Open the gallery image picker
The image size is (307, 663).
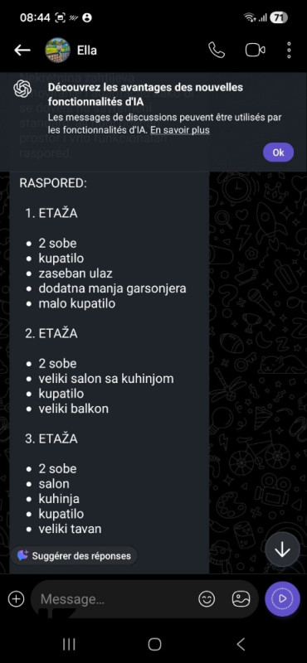point(241,598)
